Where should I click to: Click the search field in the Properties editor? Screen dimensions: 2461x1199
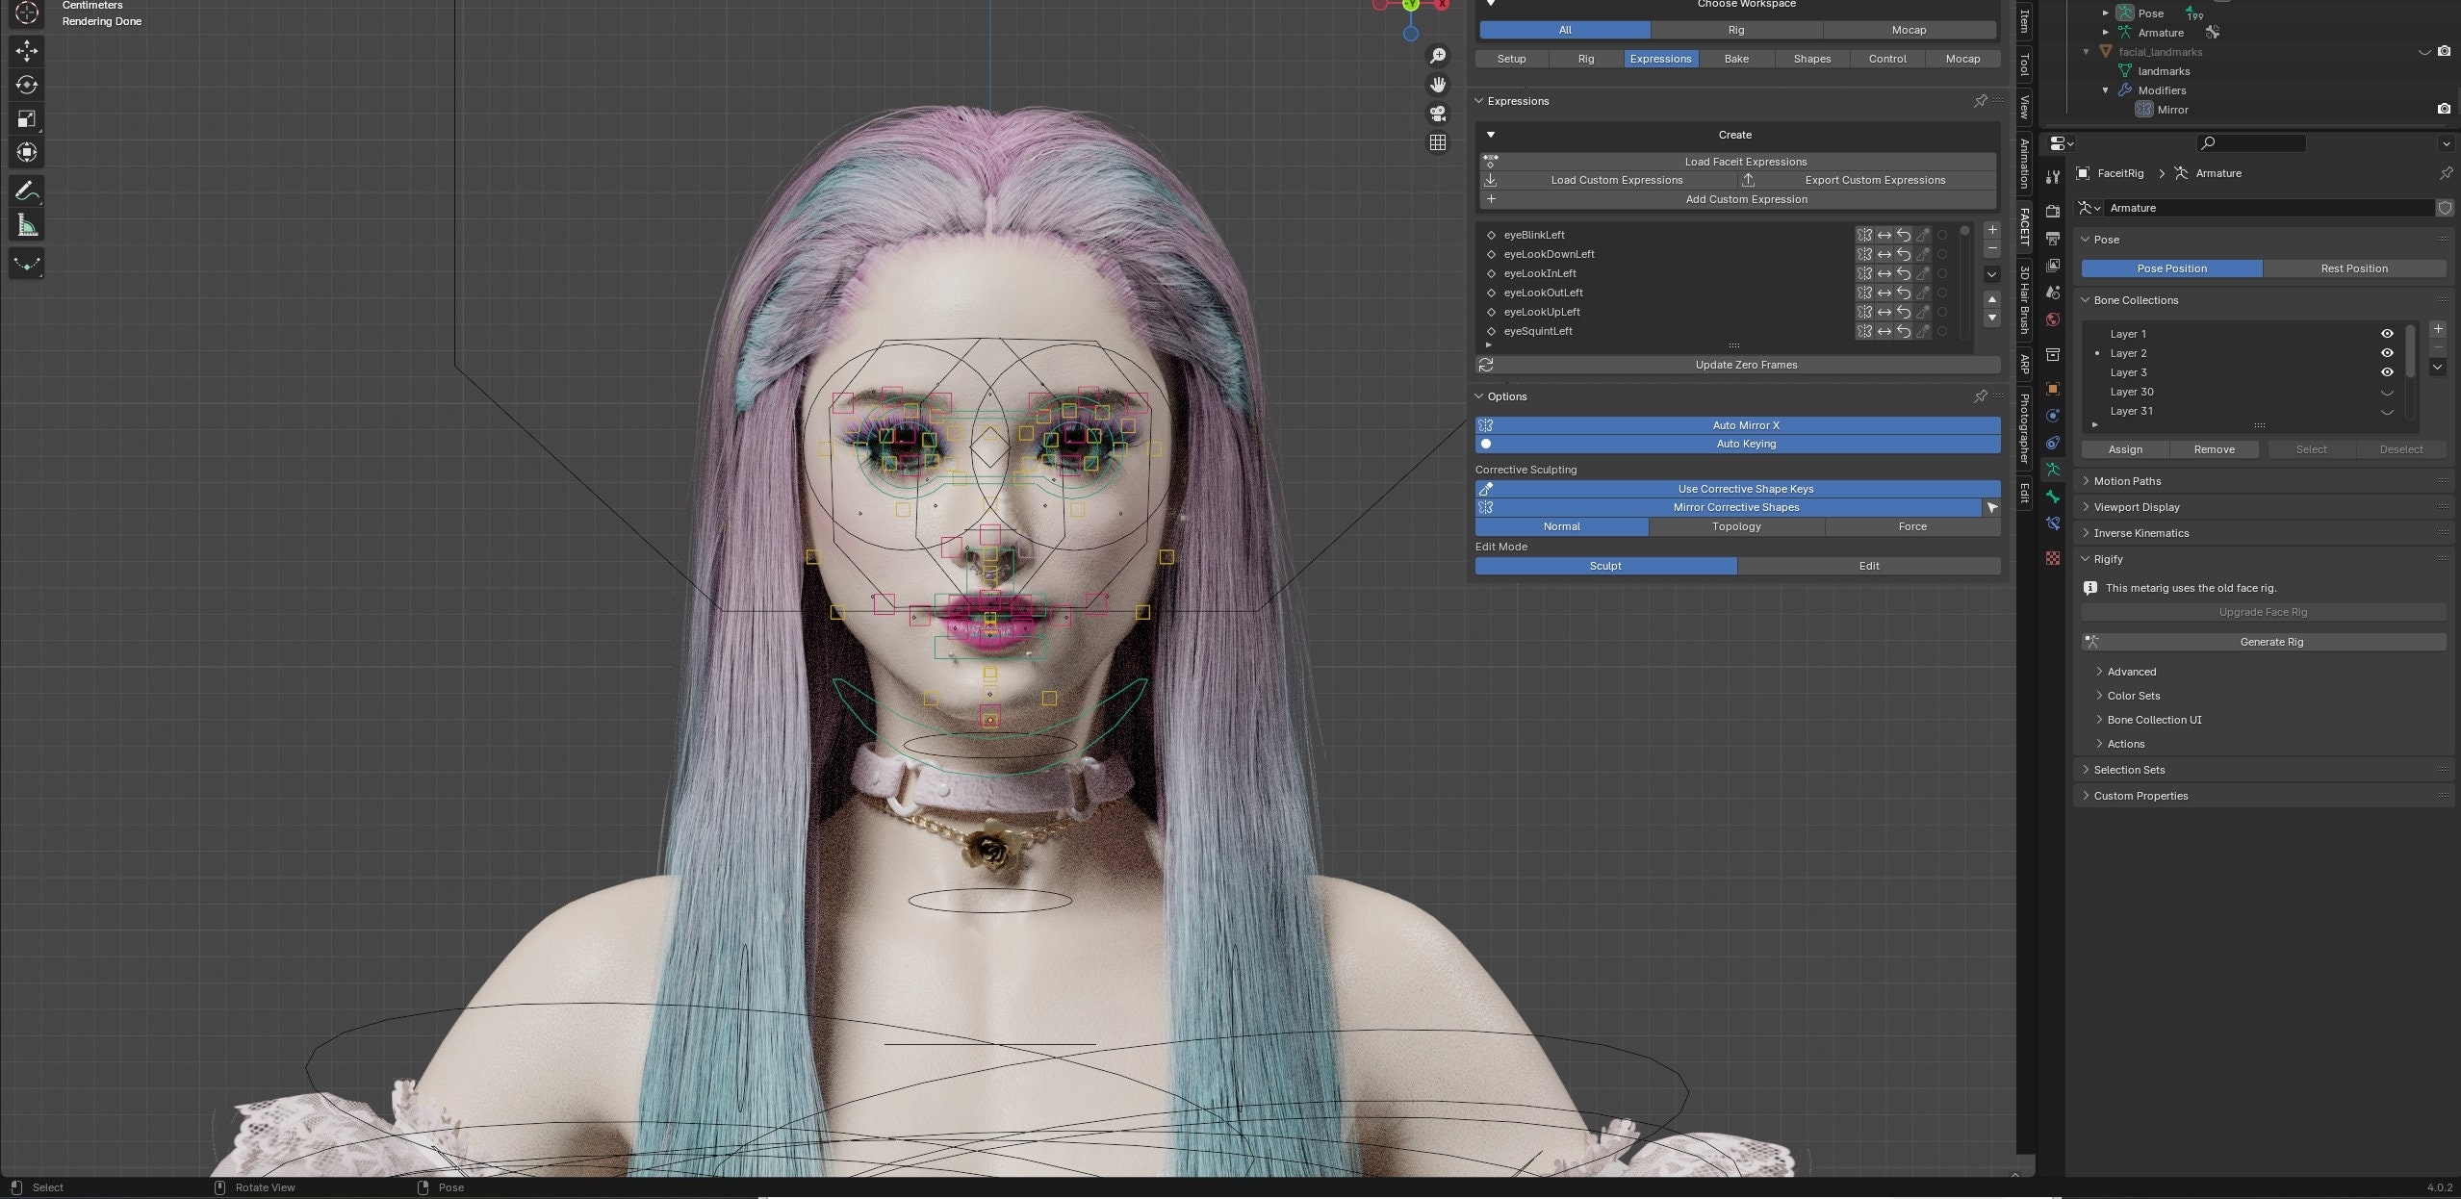(x=2252, y=142)
